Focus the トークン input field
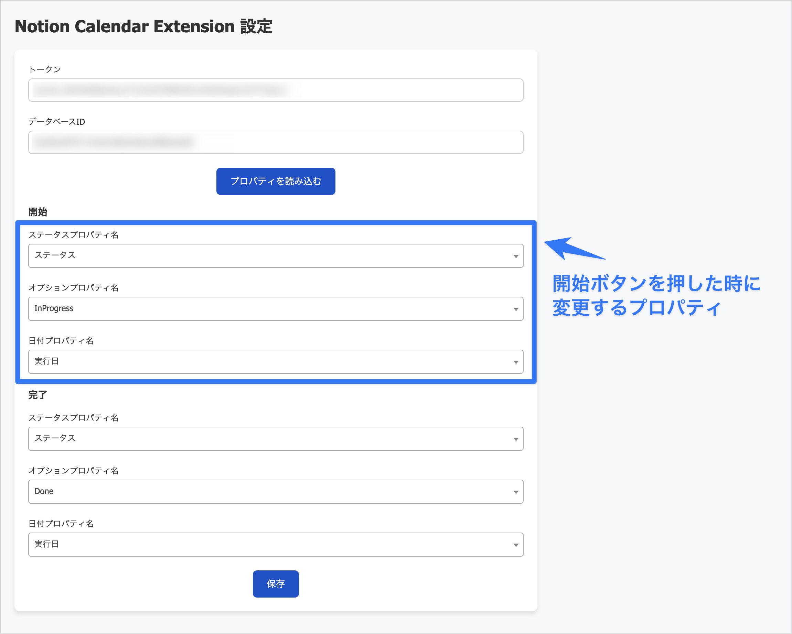Viewport: 792px width, 634px height. tap(276, 90)
